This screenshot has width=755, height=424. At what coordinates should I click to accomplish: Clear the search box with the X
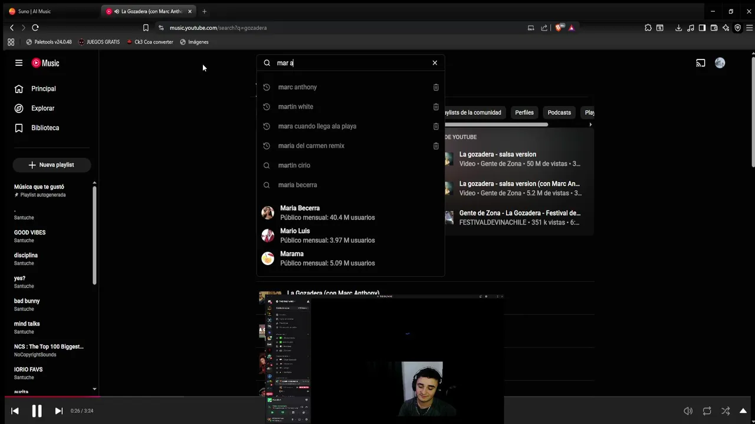[x=435, y=63]
